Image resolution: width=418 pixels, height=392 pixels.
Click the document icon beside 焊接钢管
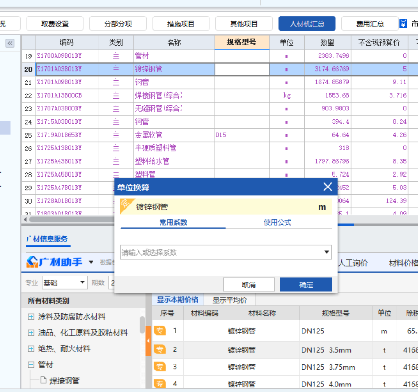(x=44, y=380)
